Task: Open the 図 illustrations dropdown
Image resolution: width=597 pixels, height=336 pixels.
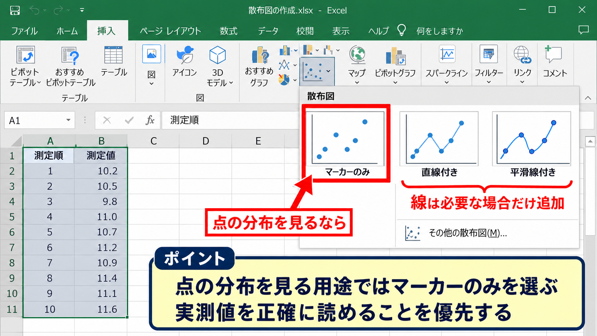Action: click(x=151, y=65)
